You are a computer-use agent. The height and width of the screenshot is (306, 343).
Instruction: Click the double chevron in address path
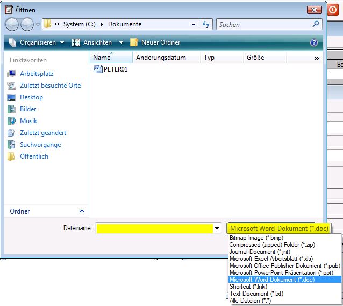pos(57,24)
